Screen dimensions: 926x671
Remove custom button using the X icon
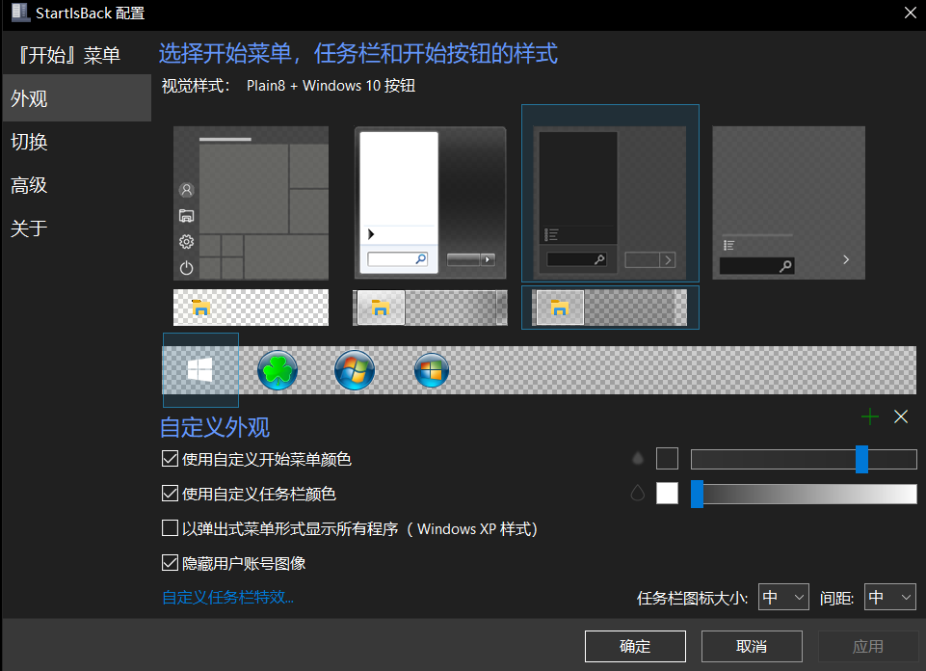pos(901,416)
